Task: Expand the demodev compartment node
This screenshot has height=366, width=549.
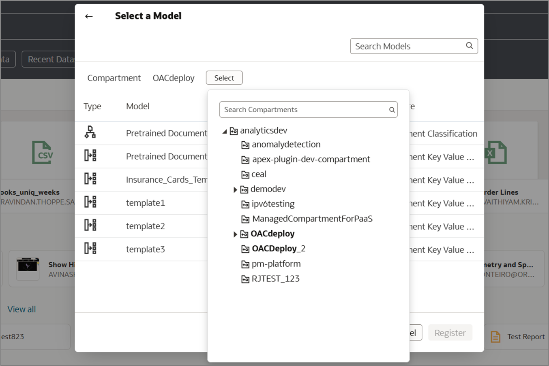Action: pyautogui.click(x=235, y=189)
